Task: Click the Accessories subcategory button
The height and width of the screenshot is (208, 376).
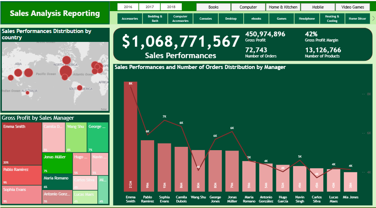Action: 130,19
